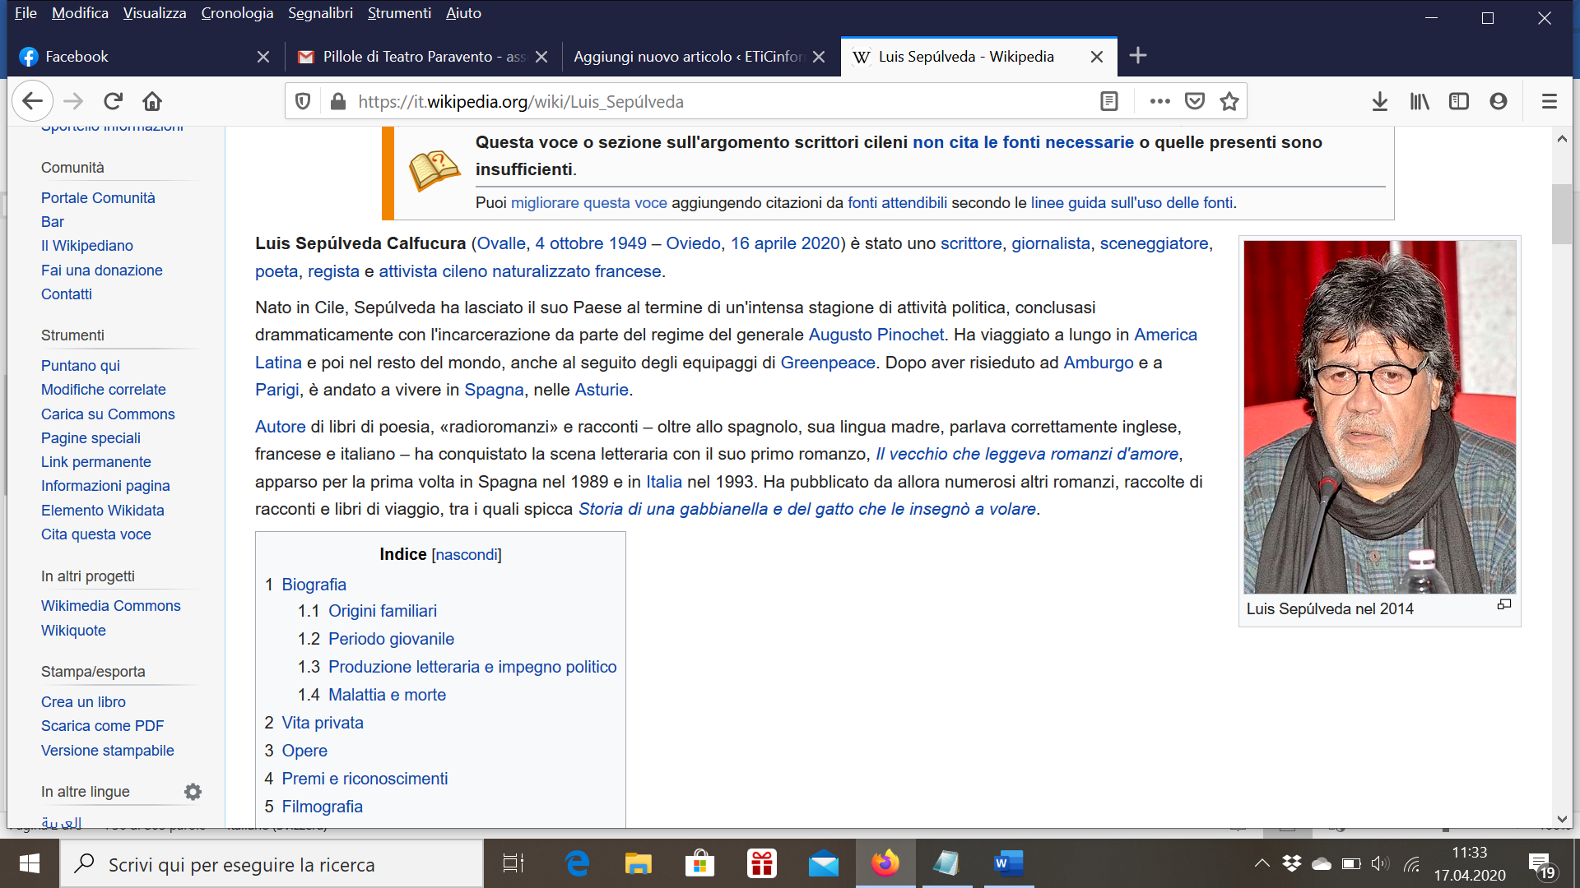Open File Explorer from taskbar

point(638,863)
